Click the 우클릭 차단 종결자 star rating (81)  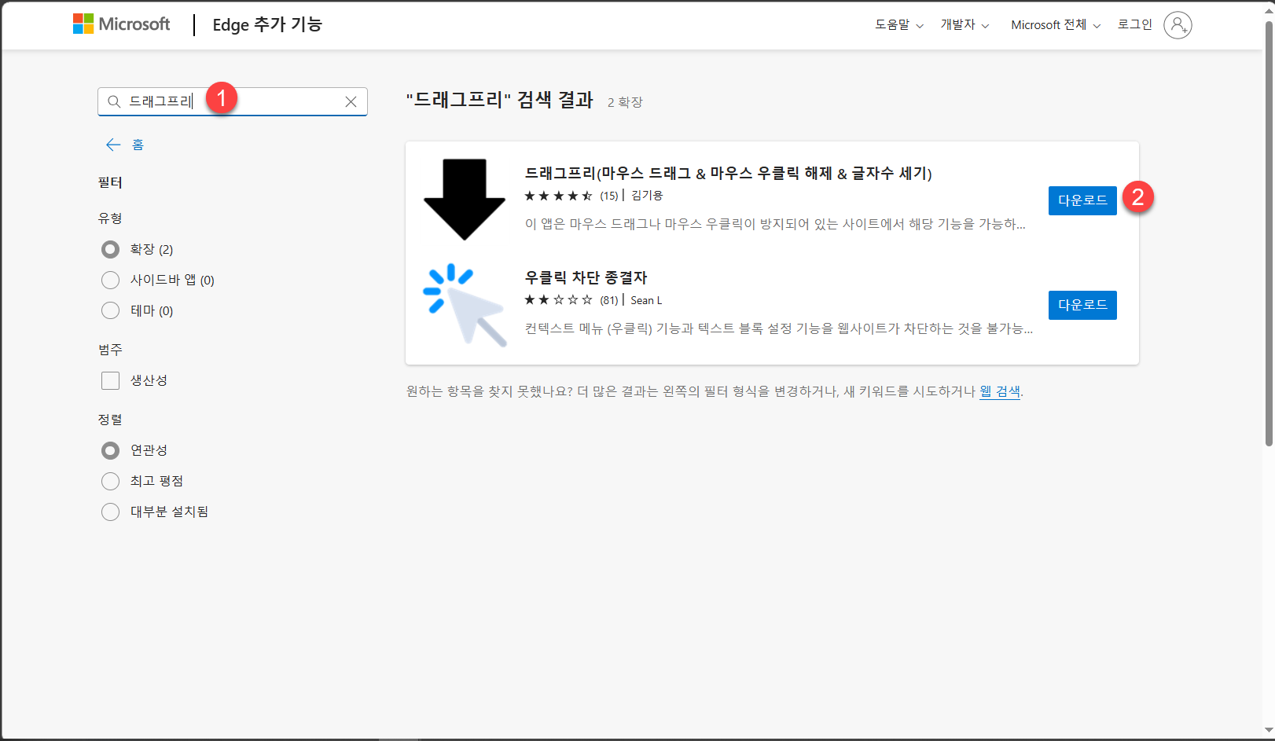[x=571, y=300]
